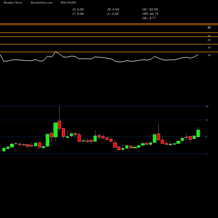Click the candlestick axis label '6'
Image resolution: width=218 pixels, height=218 pixels.
[x=207, y=137]
